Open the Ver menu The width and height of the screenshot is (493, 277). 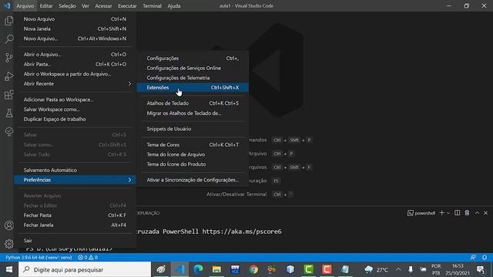click(x=86, y=5)
